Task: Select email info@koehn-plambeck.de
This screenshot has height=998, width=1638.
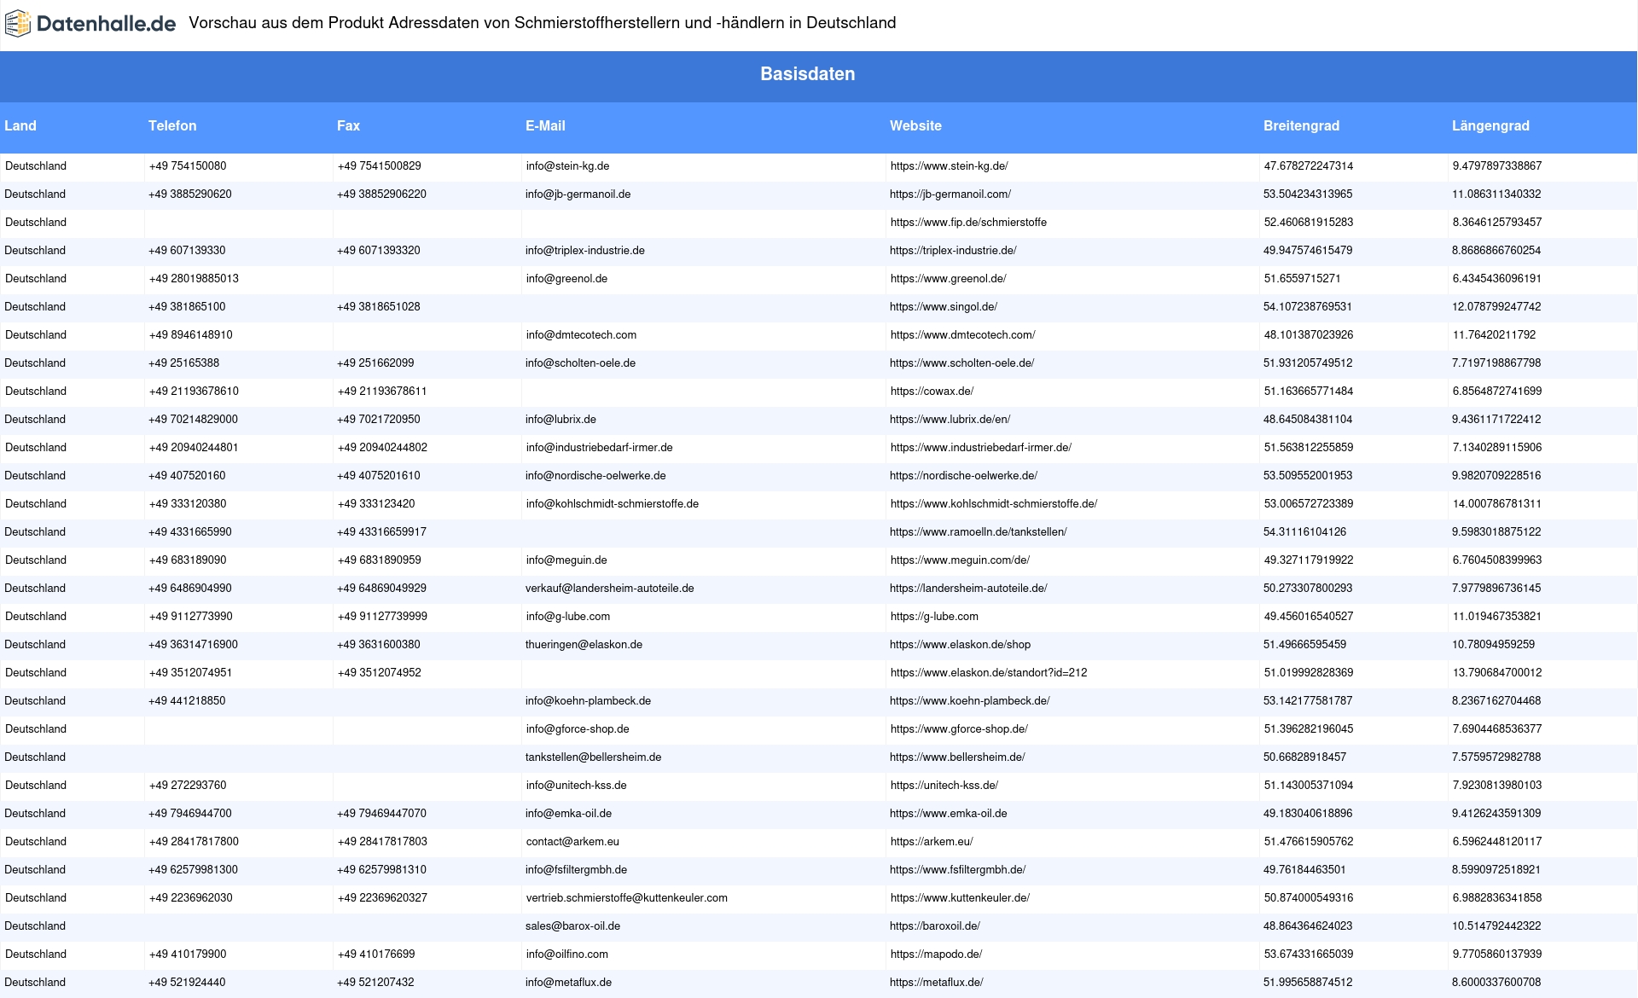Action: [x=588, y=701]
